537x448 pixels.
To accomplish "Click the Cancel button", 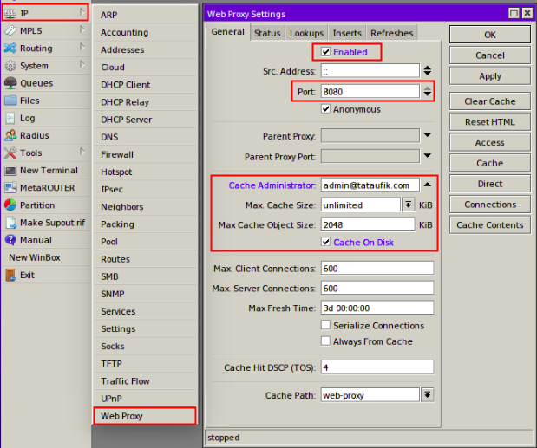I will click(x=490, y=55).
